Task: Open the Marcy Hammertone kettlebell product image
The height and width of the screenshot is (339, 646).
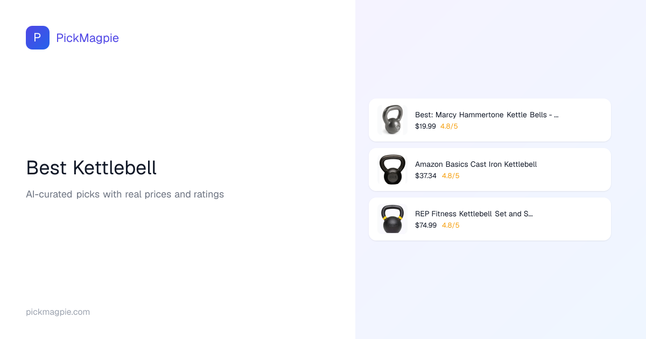Action: pyautogui.click(x=392, y=120)
